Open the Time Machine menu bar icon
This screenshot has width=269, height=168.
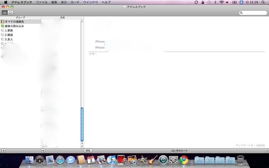[x=209, y=2]
